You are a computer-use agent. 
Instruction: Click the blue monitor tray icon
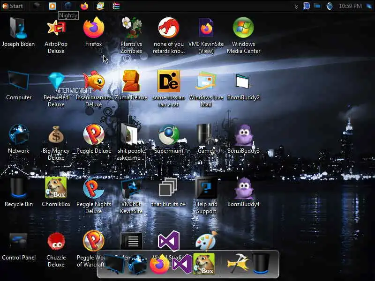click(318, 6)
